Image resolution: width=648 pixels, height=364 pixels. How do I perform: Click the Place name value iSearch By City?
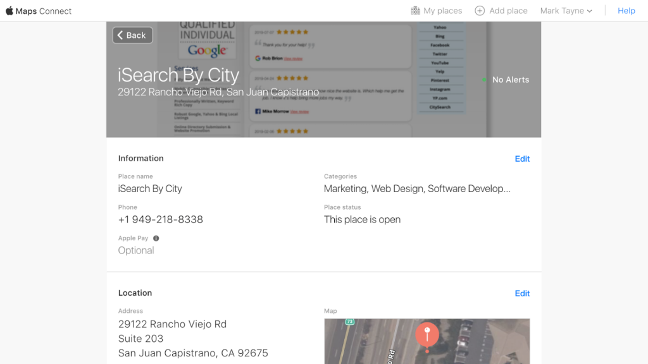tap(150, 188)
